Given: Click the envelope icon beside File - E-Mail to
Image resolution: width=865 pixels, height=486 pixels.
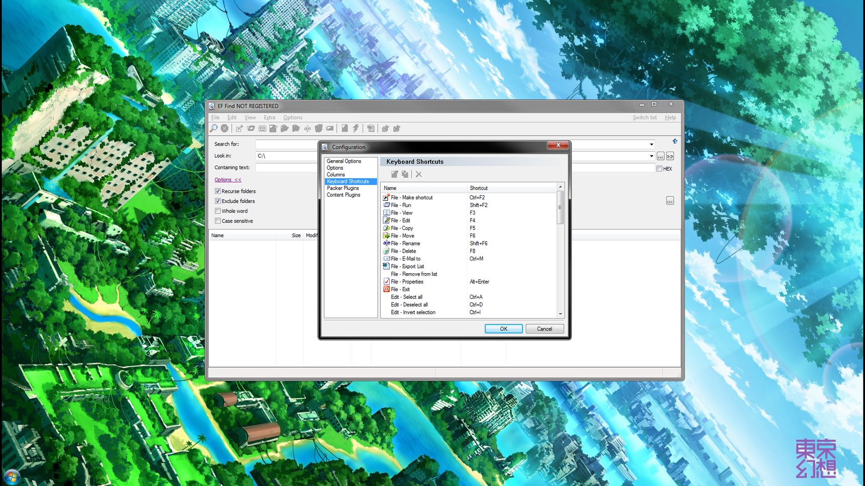Looking at the screenshot, I should [386, 259].
